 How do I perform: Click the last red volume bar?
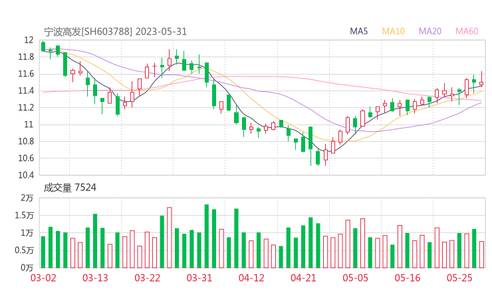click(x=481, y=254)
